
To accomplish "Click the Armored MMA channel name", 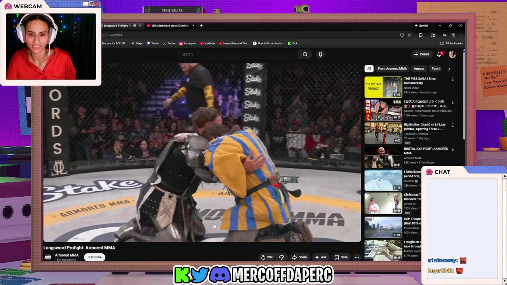I will (x=67, y=255).
